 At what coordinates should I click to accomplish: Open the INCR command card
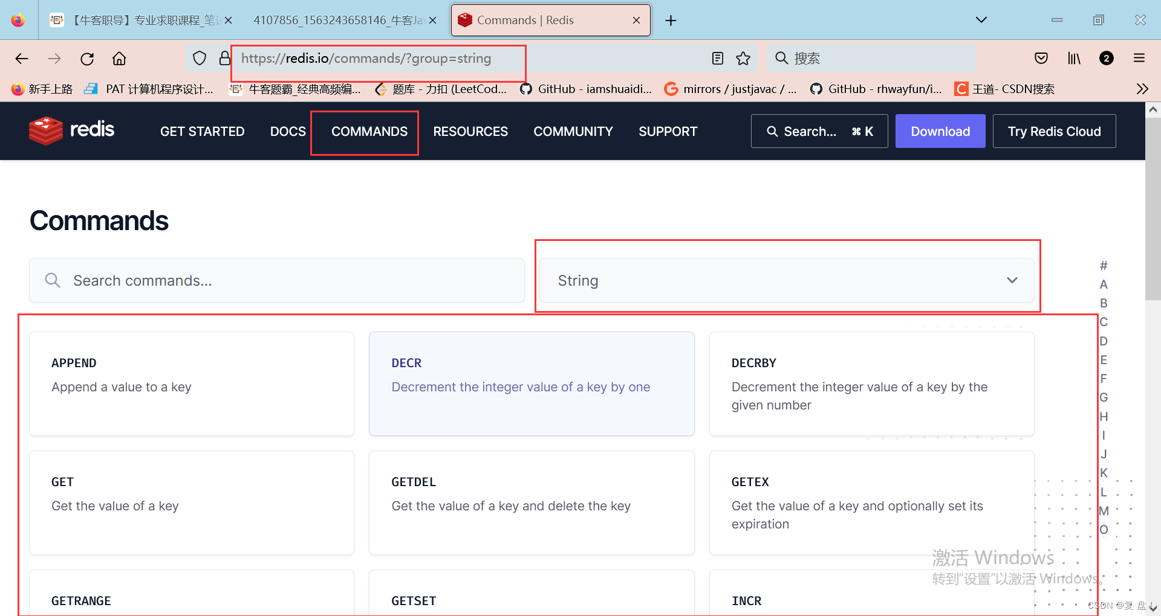871,592
